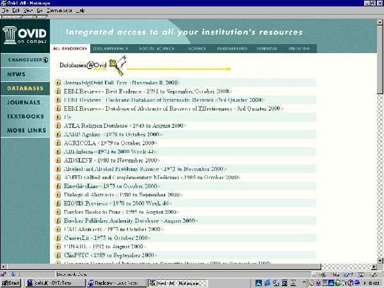Open Journals@Ovid Full Text database link
This screenshot has width=384, height=288.
click(x=122, y=83)
